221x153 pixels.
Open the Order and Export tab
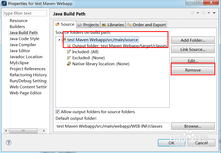146,25
